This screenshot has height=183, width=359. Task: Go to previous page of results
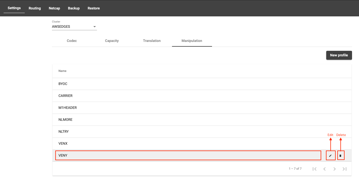[325, 169]
